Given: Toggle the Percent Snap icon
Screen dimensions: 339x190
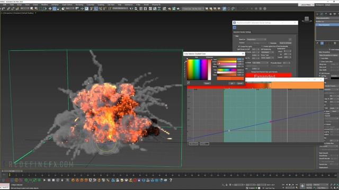Looking at the screenshot, I should coord(100,8).
